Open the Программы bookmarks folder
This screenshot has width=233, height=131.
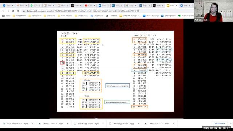82,16
